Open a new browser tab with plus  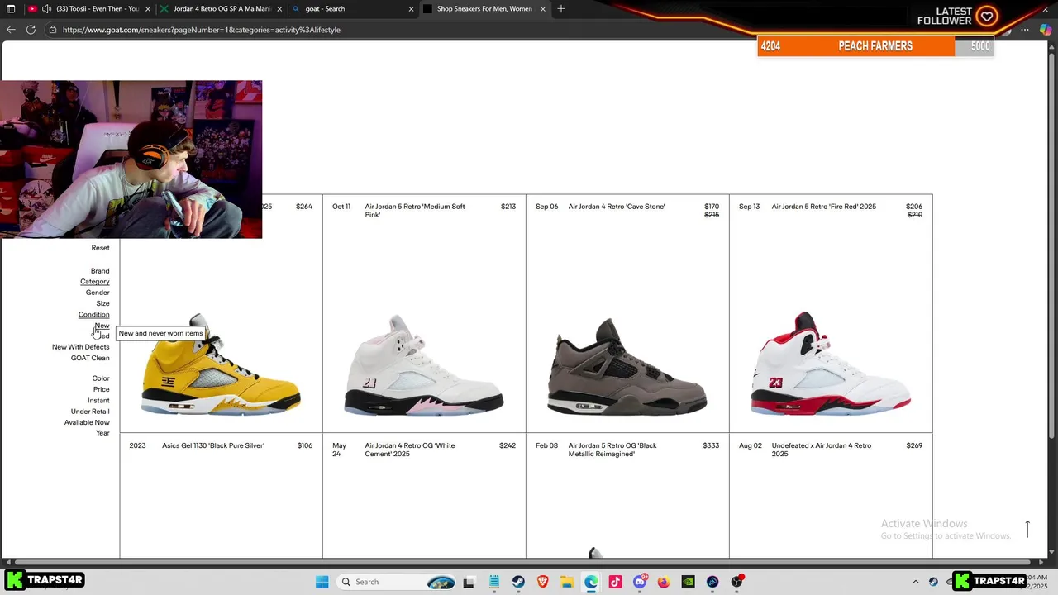pyautogui.click(x=561, y=9)
